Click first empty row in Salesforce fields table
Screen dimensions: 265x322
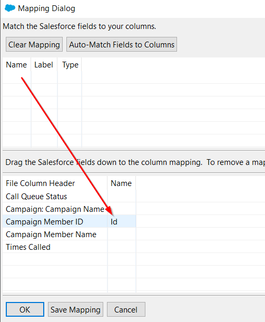(x=133, y=77)
